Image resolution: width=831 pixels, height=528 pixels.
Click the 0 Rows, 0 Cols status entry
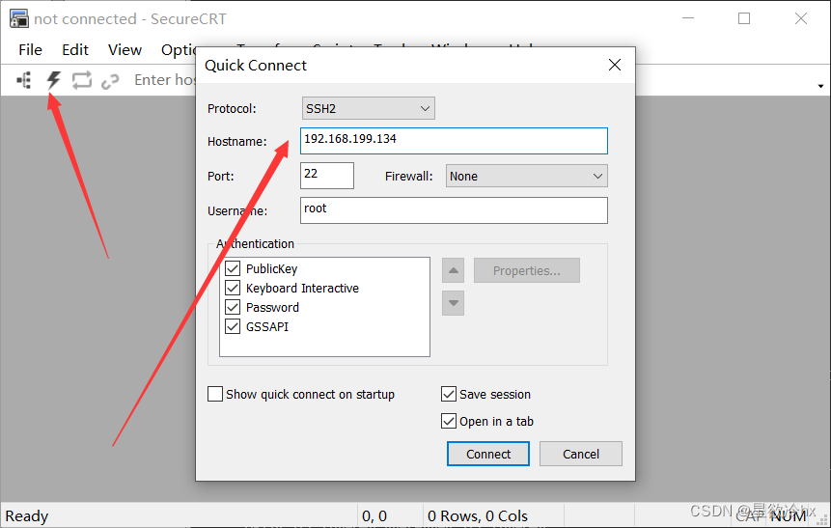coord(478,515)
